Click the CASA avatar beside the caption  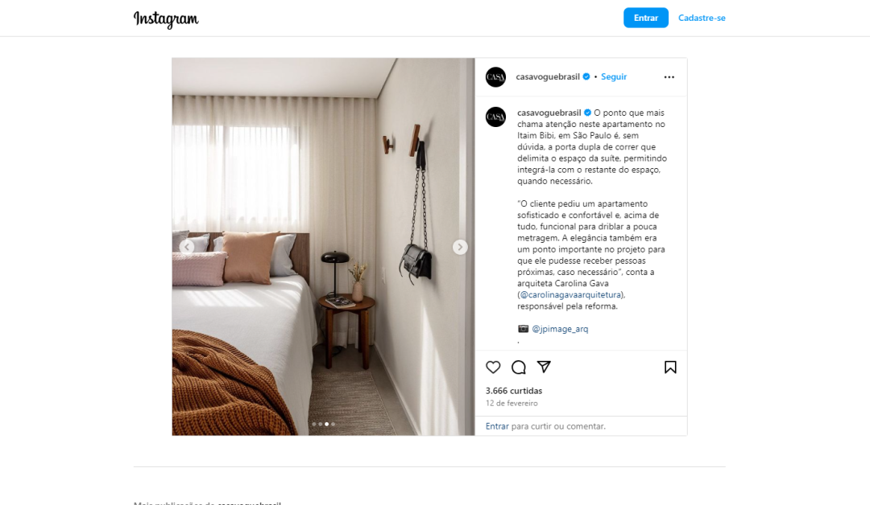(x=495, y=117)
